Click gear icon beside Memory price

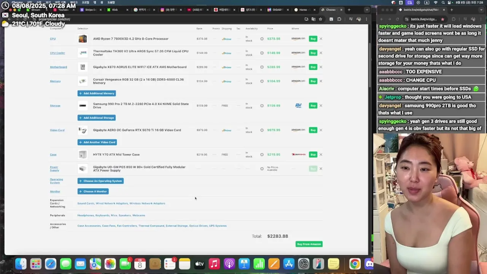pos(262,81)
